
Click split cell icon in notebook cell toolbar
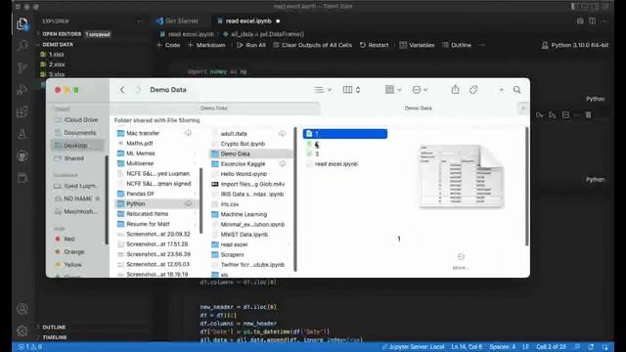click(x=565, y=115)
